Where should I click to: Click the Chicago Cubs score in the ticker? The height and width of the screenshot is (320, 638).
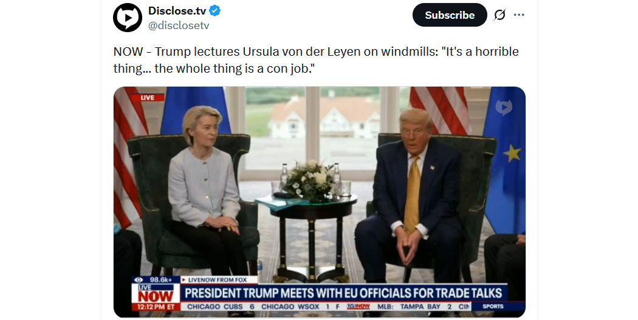(x=221, y=307)
